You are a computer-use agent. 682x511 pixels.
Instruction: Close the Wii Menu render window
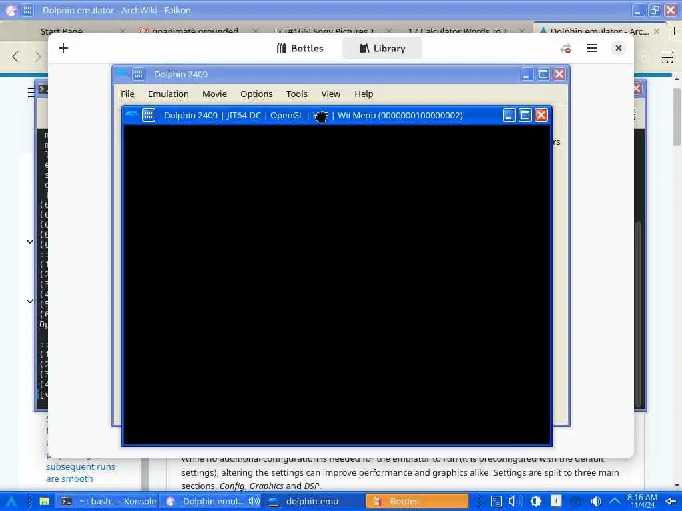pos(541,115)
